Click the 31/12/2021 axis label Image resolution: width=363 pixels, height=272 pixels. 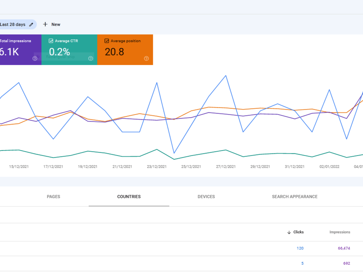coord(295,166)
